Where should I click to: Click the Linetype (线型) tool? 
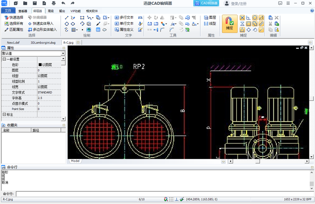[x=210, y=24]
